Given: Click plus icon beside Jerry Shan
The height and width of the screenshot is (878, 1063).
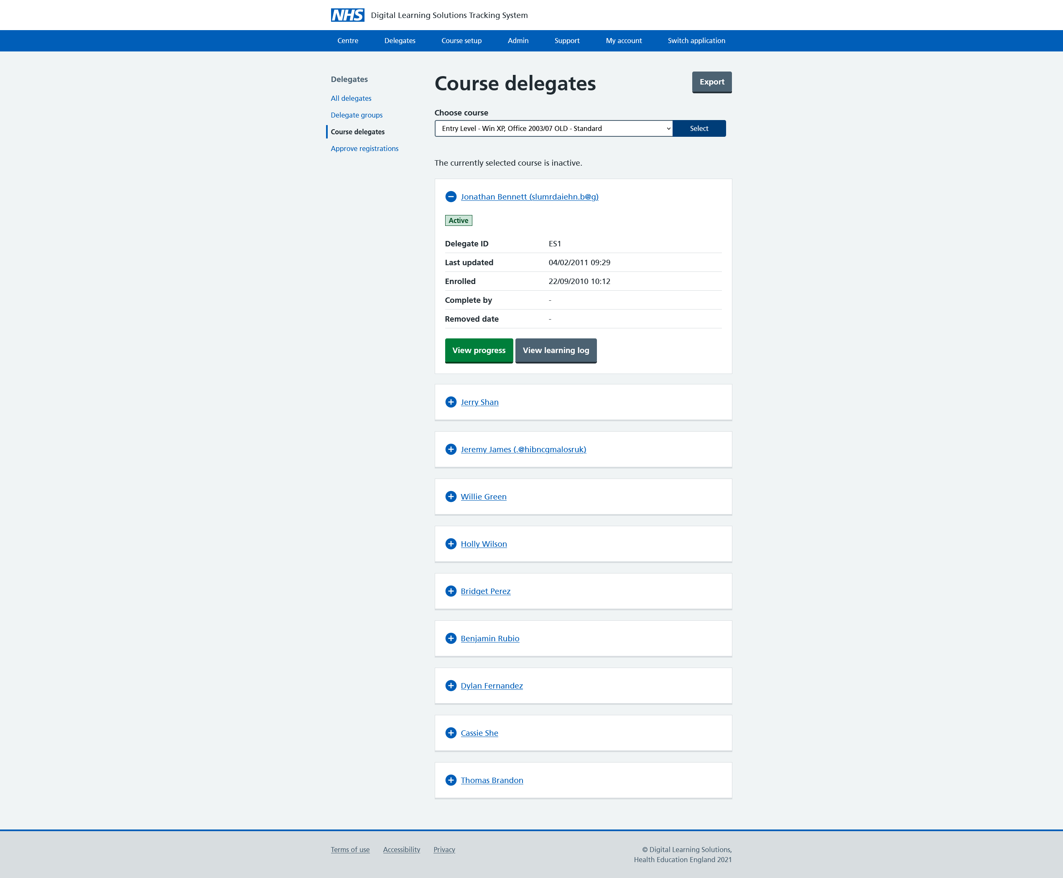Looking at the screenshot, I should click(x=451, y=402).
